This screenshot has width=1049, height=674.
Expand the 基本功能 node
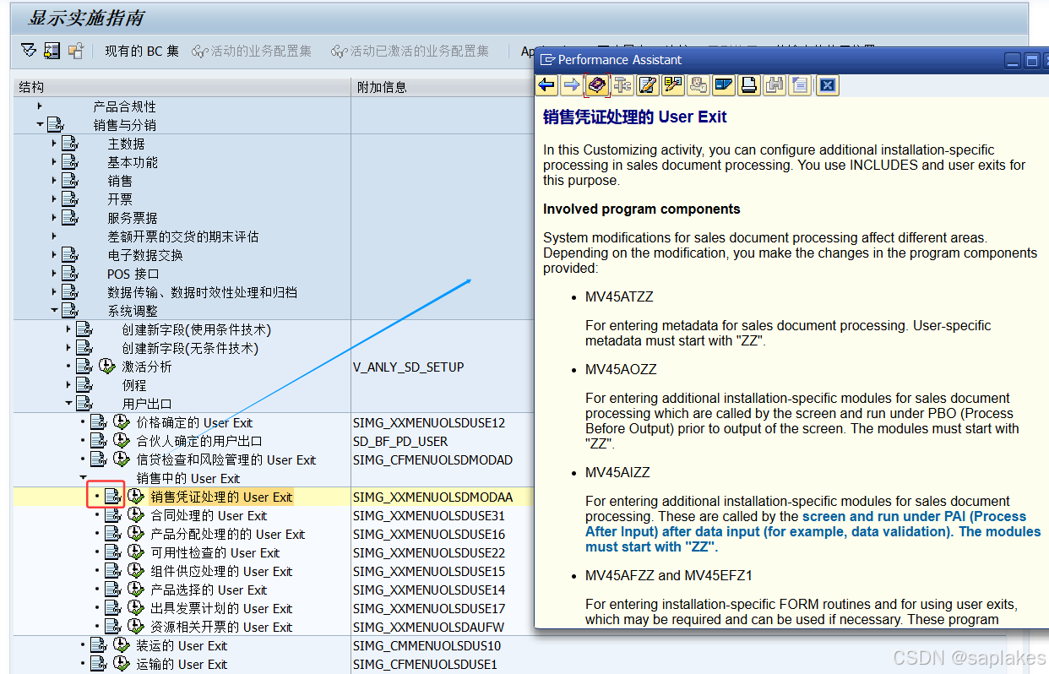(x=54, y=162)
